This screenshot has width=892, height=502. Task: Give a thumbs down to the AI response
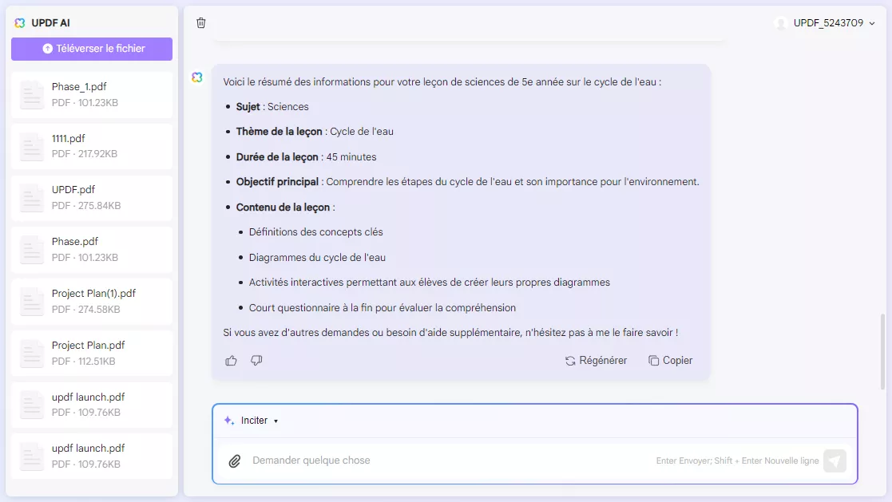click(256, 361)
